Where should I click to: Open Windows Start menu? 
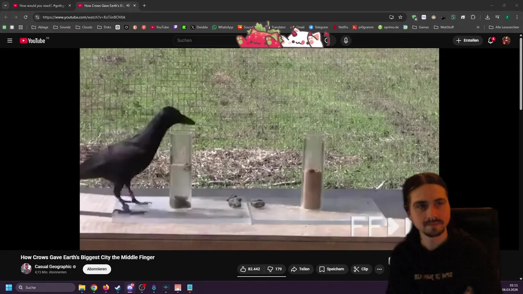(9, 287)
